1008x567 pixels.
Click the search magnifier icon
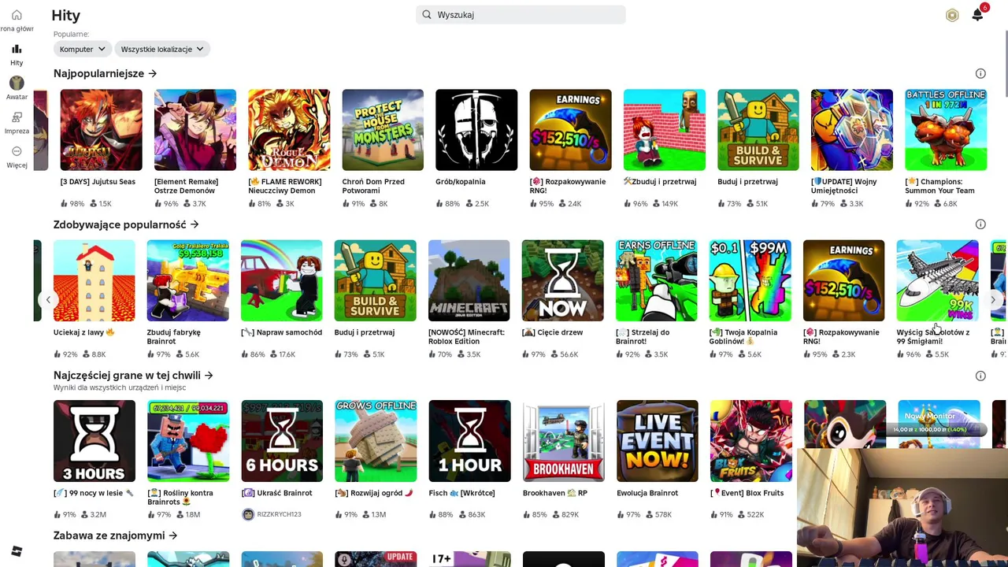coord(427,14)
